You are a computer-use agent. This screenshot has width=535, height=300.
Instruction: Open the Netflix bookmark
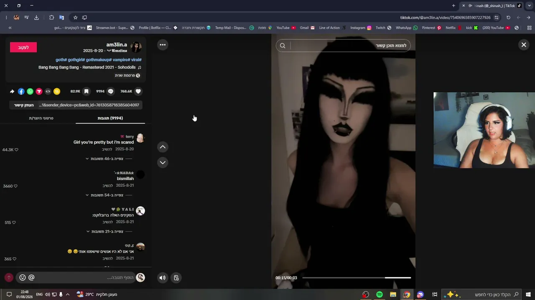pyautogui.click(x=453, y=28)
